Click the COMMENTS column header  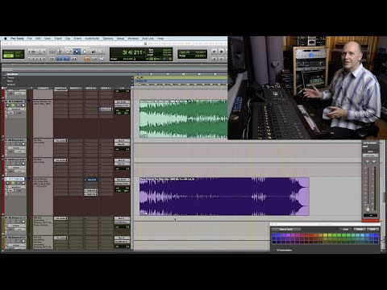[x=43, y=88]
